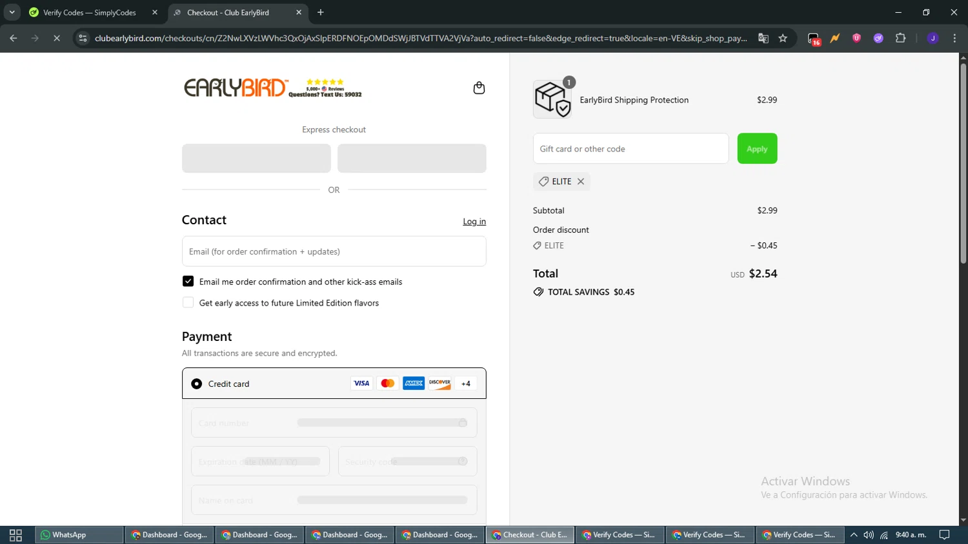Open WhatsApp from the taskbar
The image size is (968, 544).
[x=79, y=535]
